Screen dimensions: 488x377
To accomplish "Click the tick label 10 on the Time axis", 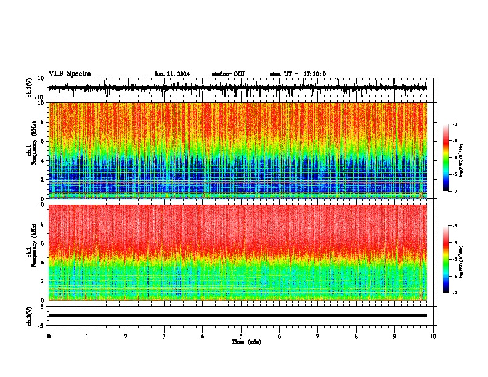I will [x=433, y=336].
